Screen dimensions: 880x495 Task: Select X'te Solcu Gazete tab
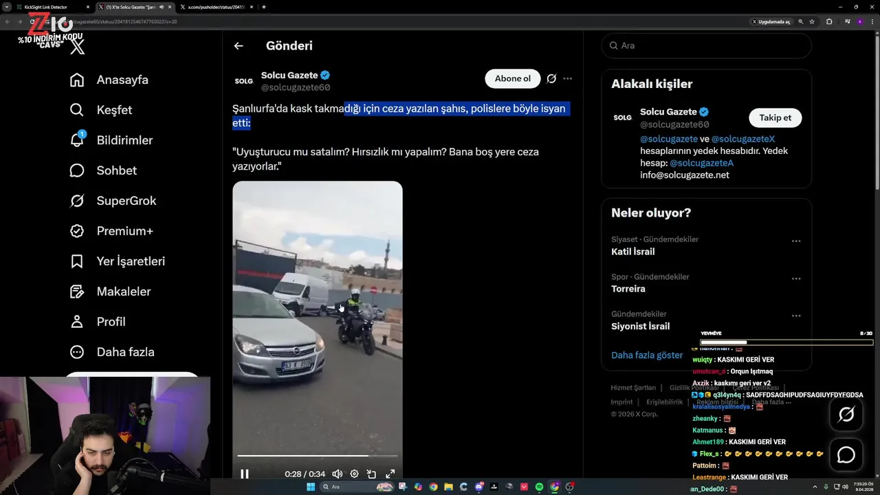point(134,7)
